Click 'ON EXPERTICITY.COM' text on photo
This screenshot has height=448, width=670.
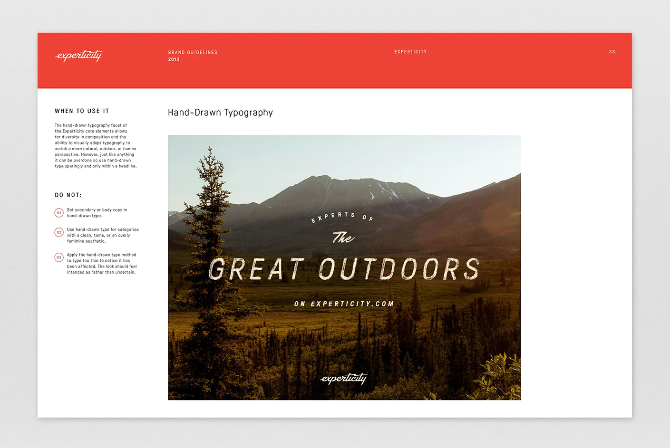[x=344, y=304]
